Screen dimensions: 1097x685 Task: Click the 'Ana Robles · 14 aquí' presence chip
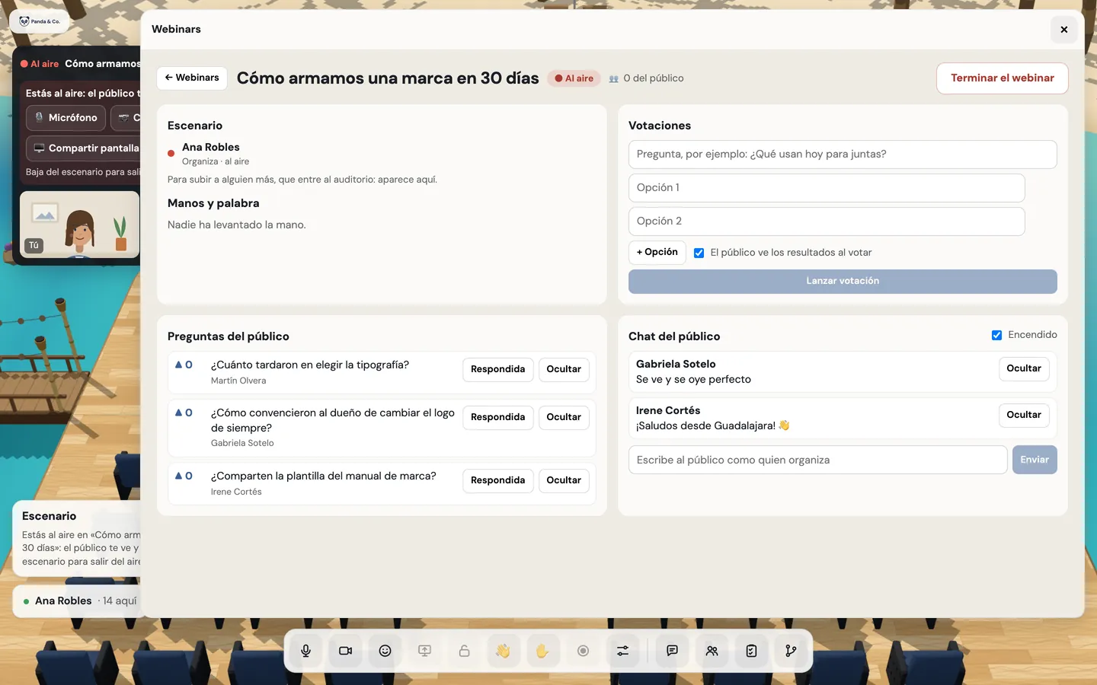(x=77, y=601)
